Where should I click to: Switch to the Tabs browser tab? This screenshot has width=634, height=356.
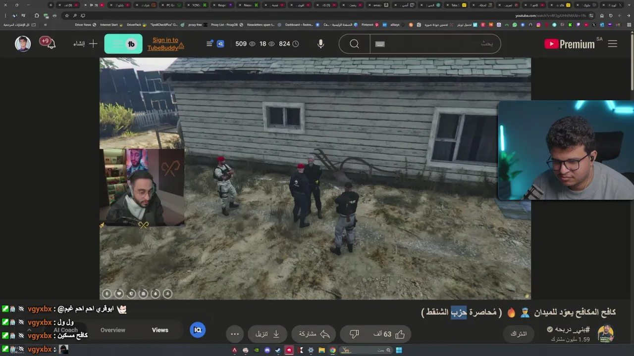tap(456, 5)
